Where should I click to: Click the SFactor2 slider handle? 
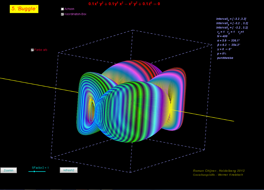click(34, 171)
